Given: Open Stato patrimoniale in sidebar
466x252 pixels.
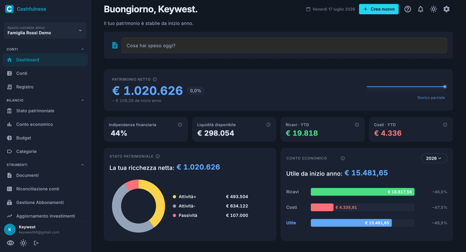Looking at the screenshot, I should pyautogui.click(x=45, y=111).
